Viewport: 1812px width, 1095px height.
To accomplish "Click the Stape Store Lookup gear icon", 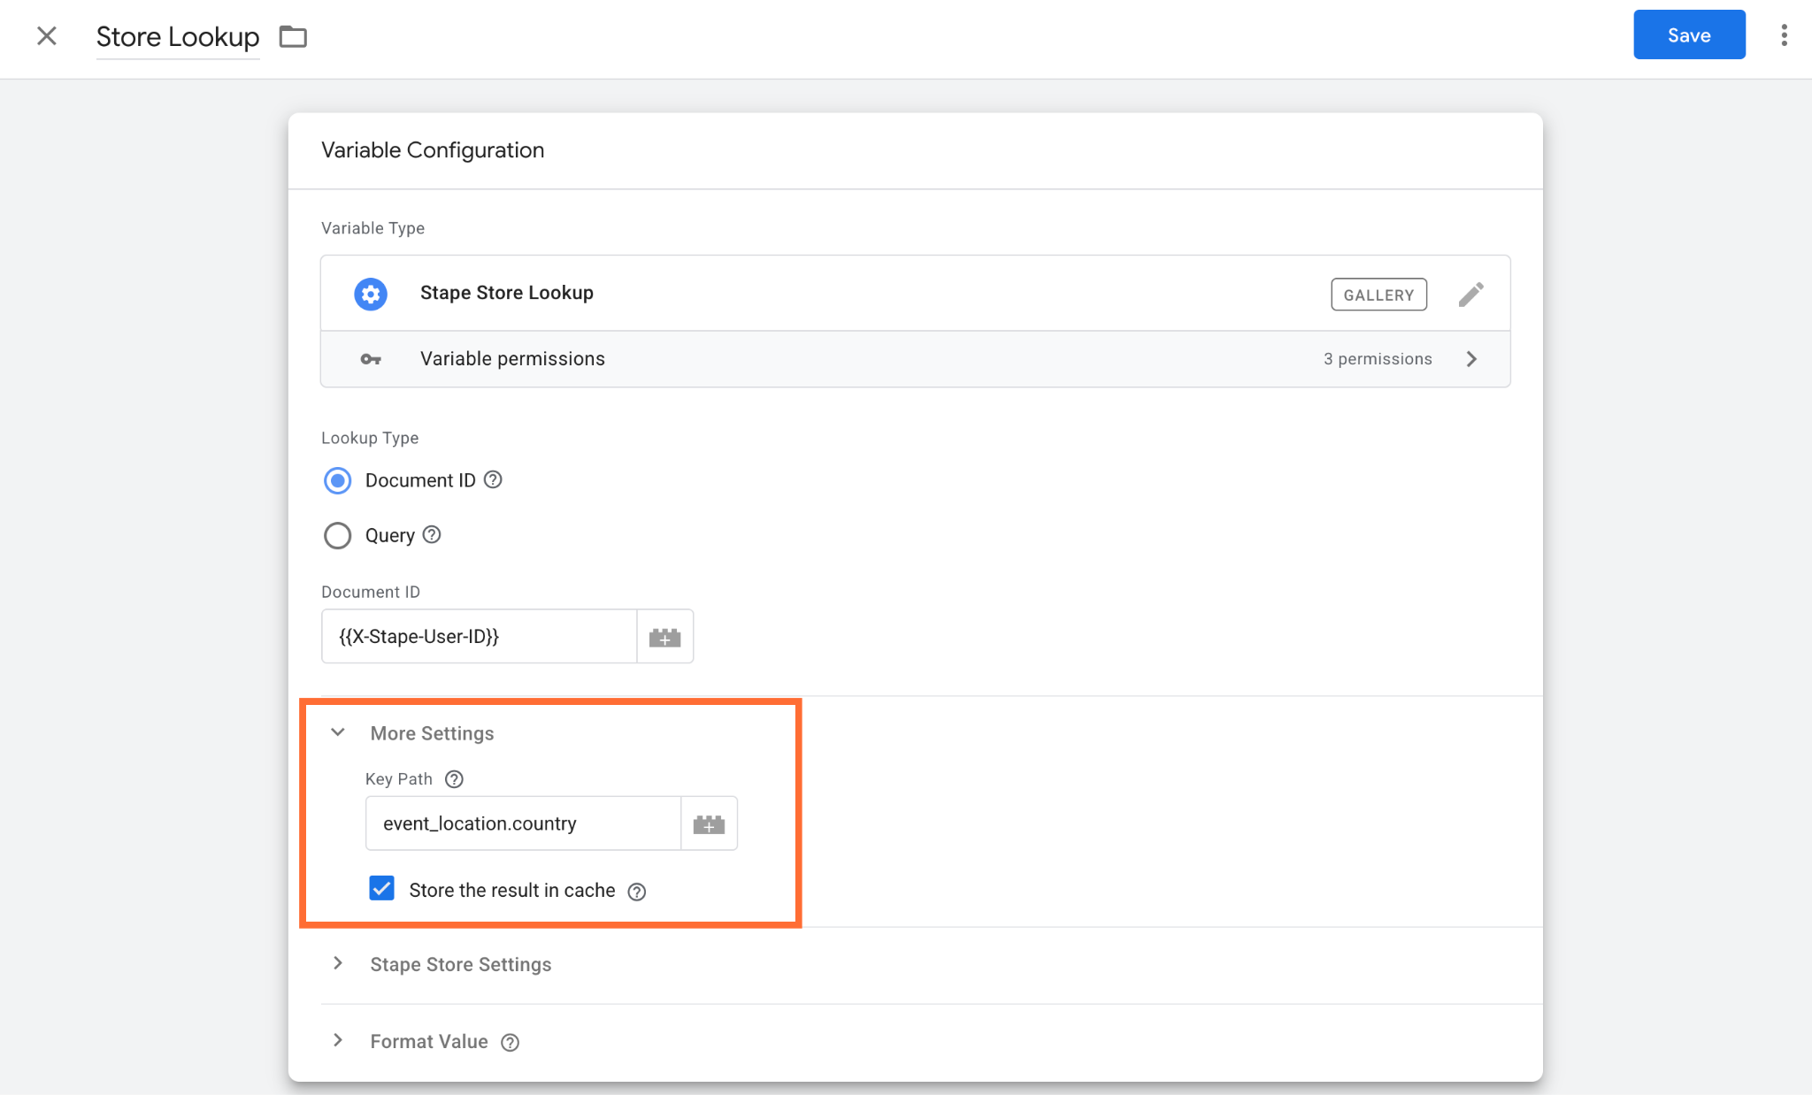I will click(371, 294).
